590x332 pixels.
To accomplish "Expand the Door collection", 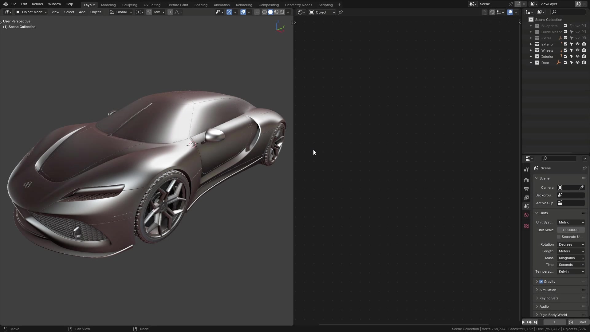I will [x=531, y=62].
